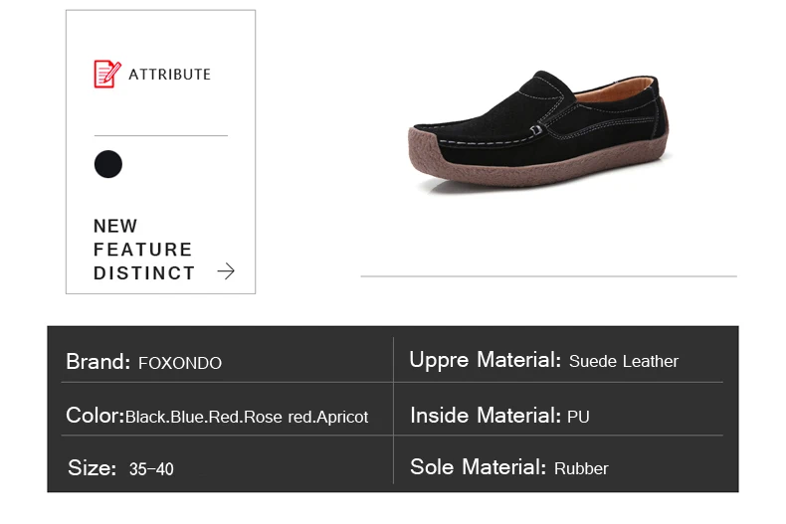Click the Rubber sole material value
The height and width of the screenshot is (524, 786).
pos(581,468)
